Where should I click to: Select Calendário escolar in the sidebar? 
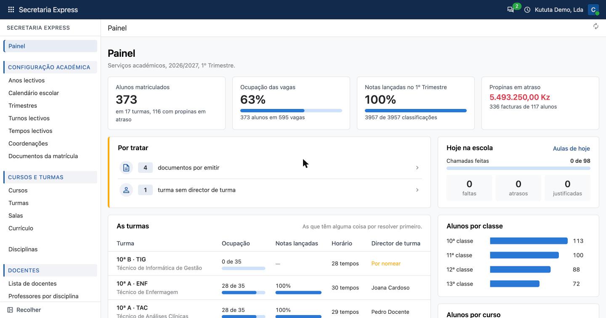tap(34, 93)
